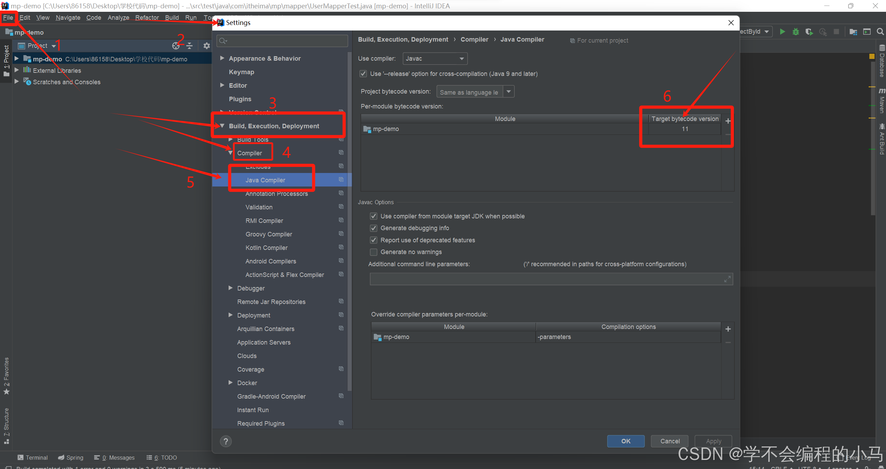This screenshot has width=886, height=469.
Task: Open the Use compiler Javac dropdown
Action: click(435, 59)
